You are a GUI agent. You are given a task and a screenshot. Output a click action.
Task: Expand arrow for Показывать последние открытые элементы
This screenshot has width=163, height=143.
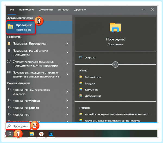(67, 74)
